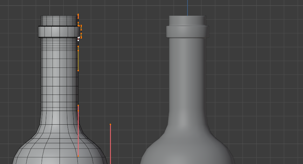The height and width of the screenshot is (164, 303).
Task: Click the wireframe bottle's thick lip ring
Action: 59,32
